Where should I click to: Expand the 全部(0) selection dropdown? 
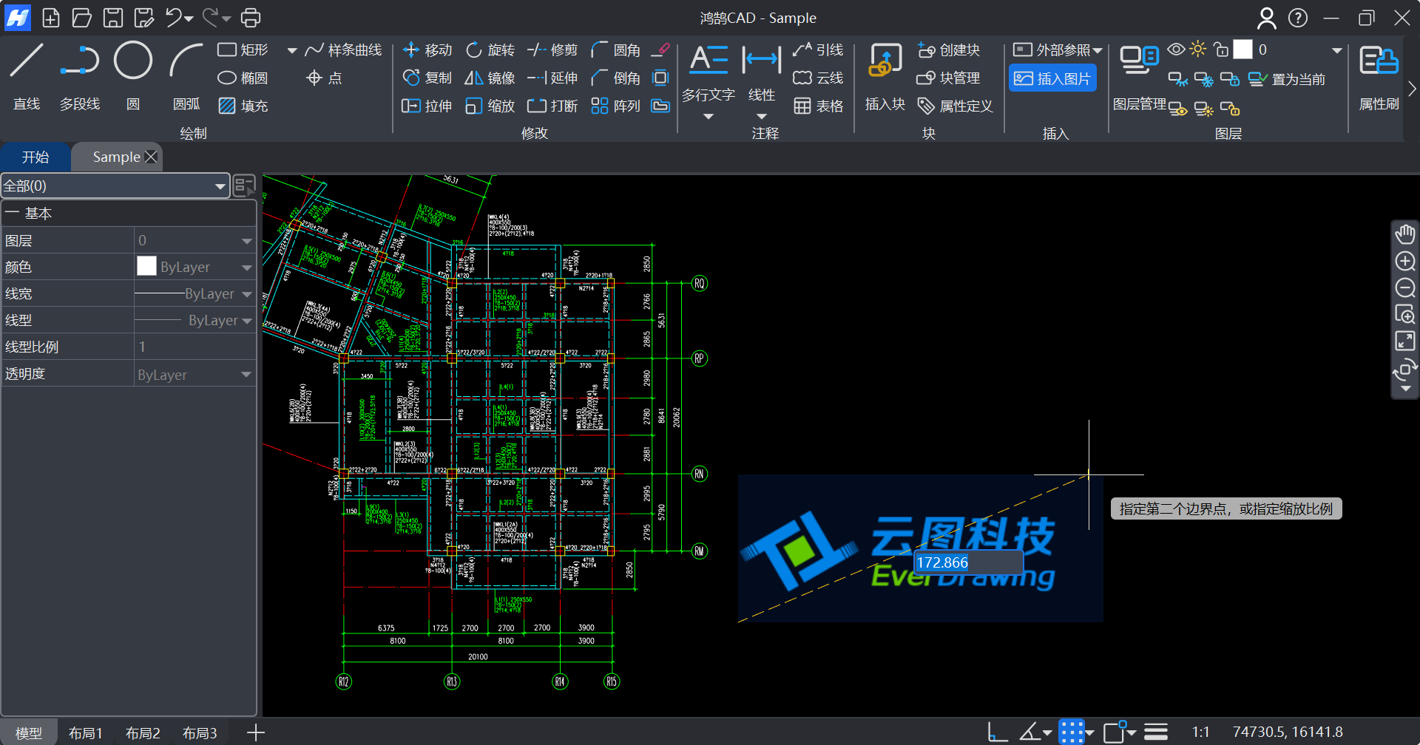click(220, 186)
